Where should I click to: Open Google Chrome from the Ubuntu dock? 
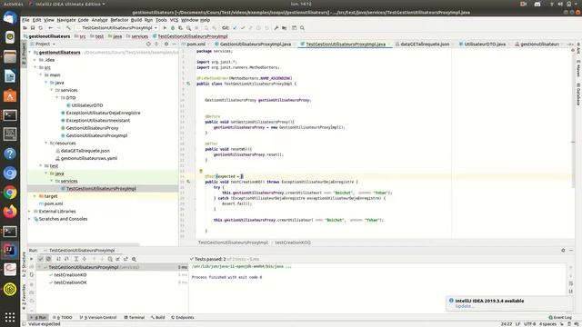10,193
